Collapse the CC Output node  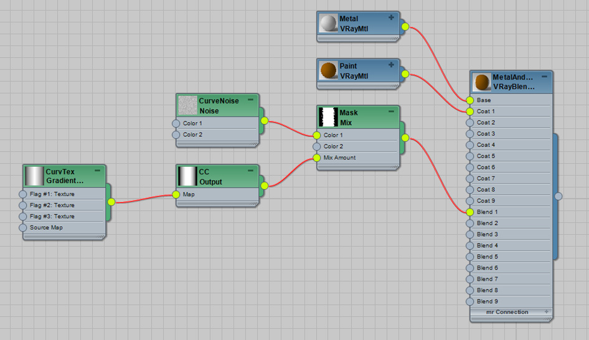click(x=250, y=171)
